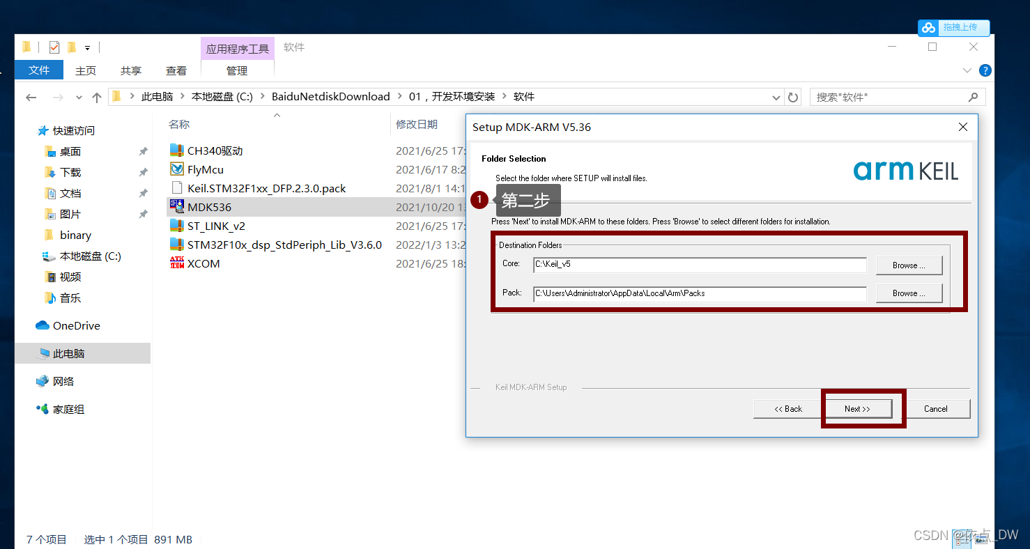Click the 应用程序工具 contextual tab

tap(237, 49)
